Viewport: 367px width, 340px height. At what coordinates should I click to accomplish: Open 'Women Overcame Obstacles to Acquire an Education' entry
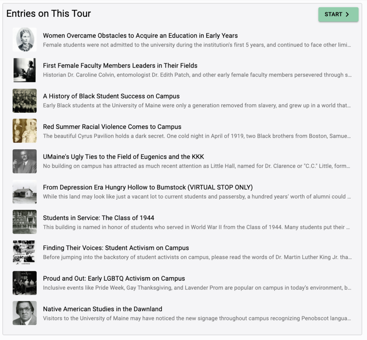(140, 35)
